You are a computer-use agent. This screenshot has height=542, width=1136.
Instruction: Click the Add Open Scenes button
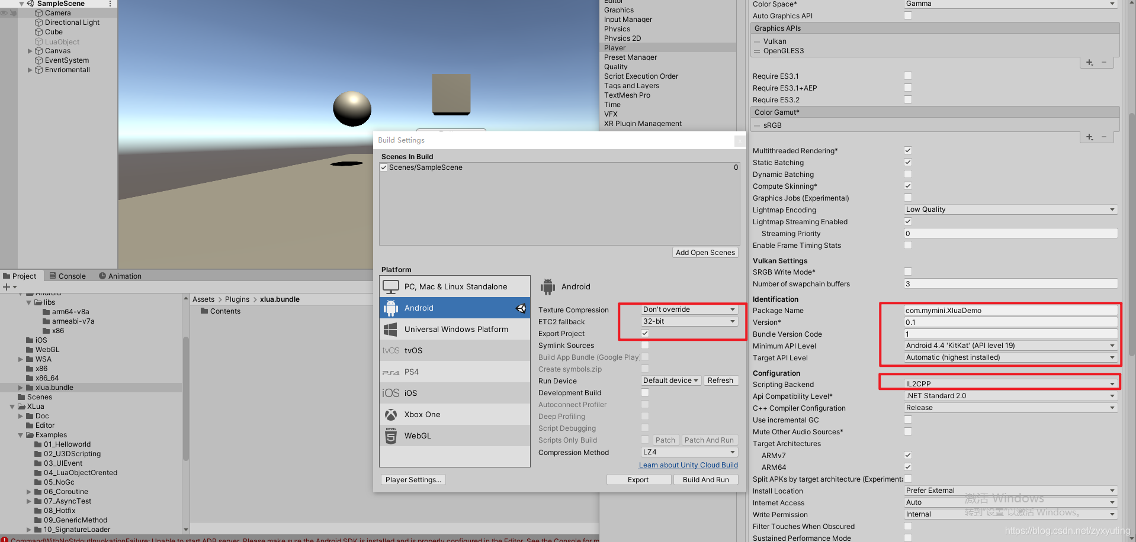pyautogui.click(x=705, y=253)
